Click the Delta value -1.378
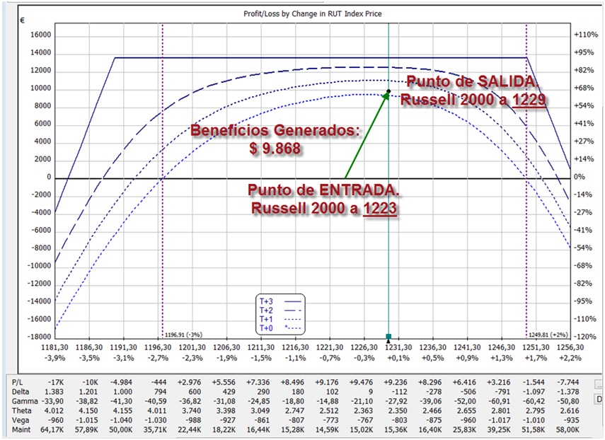The width and height of the screenshot is (605, 440). click(570, 391)
